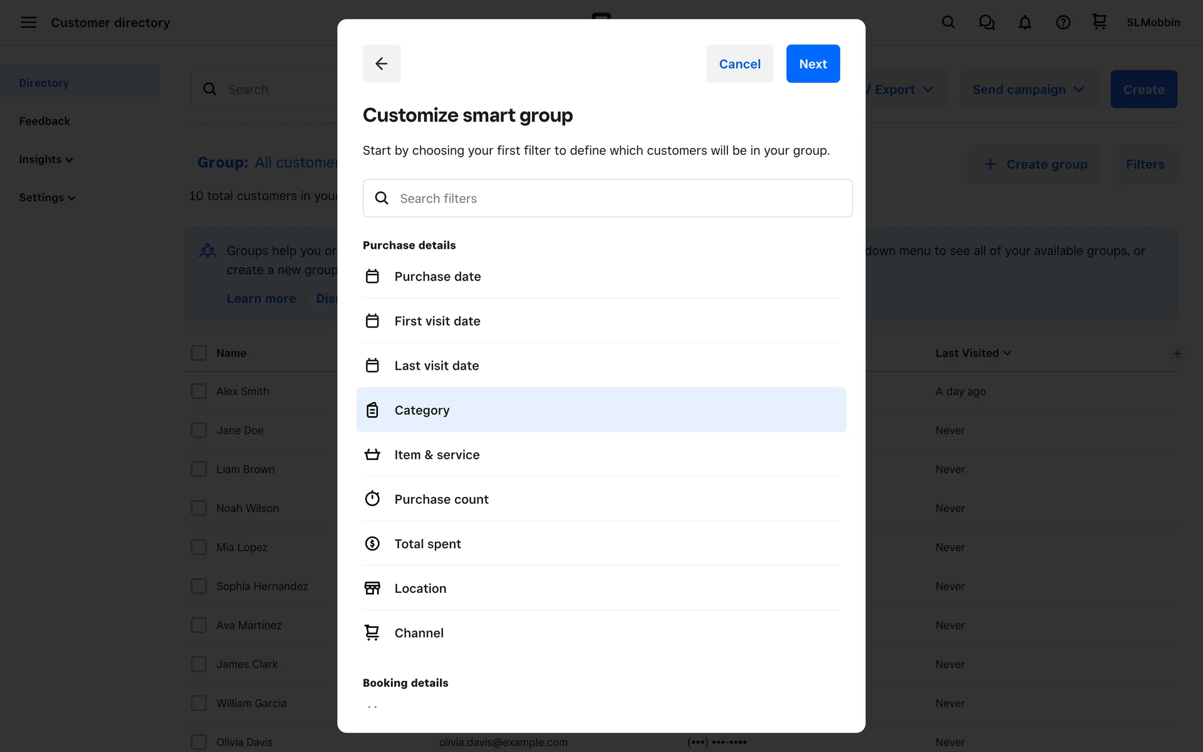Viewport: 1203px width, 752px height.
Task: Click the notifications bell icon
Action: (1024, 23)
